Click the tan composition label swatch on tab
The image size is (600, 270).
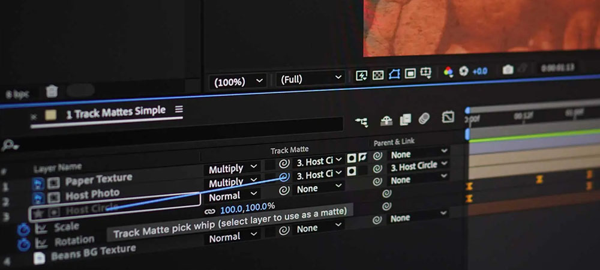(x=50, y=115)
